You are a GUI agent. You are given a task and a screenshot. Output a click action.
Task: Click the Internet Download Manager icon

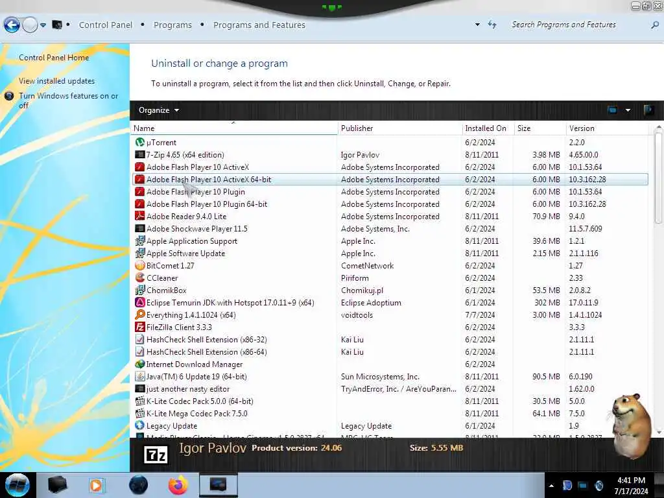click(x=140, y=364)
